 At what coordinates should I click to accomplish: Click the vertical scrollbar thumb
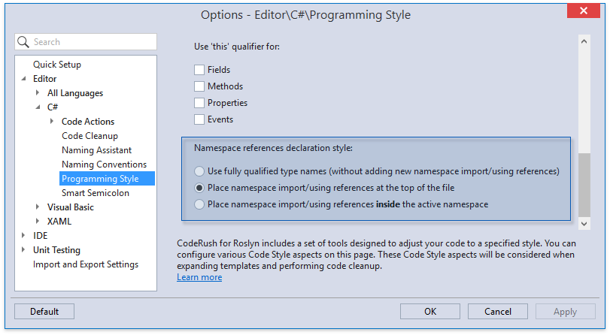[x=584, y=184]
